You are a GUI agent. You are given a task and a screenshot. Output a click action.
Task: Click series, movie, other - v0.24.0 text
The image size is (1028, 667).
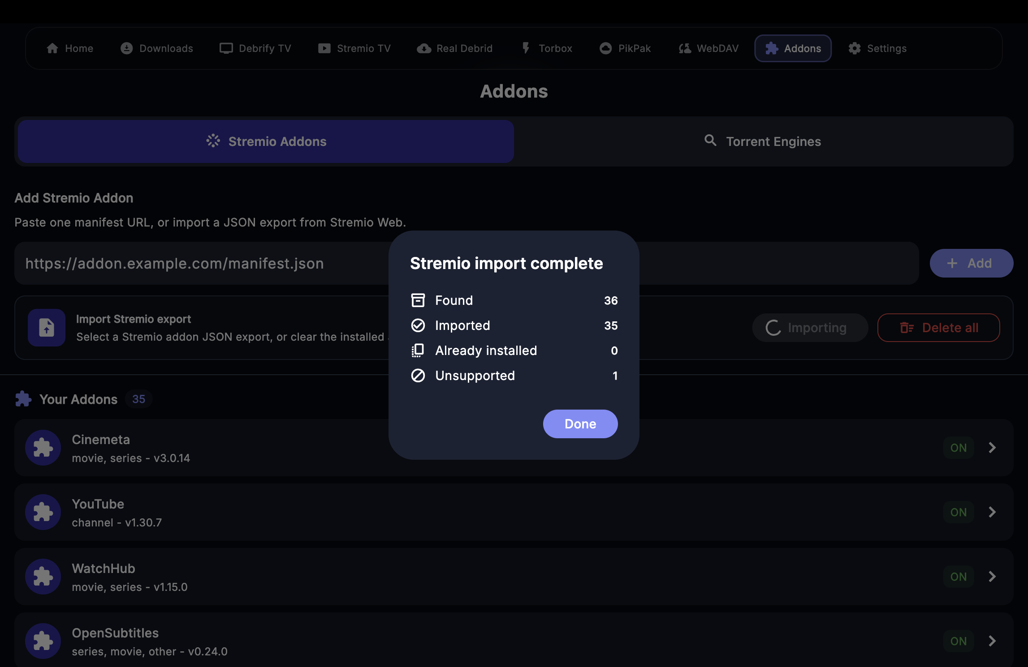(x=150, y=651)
